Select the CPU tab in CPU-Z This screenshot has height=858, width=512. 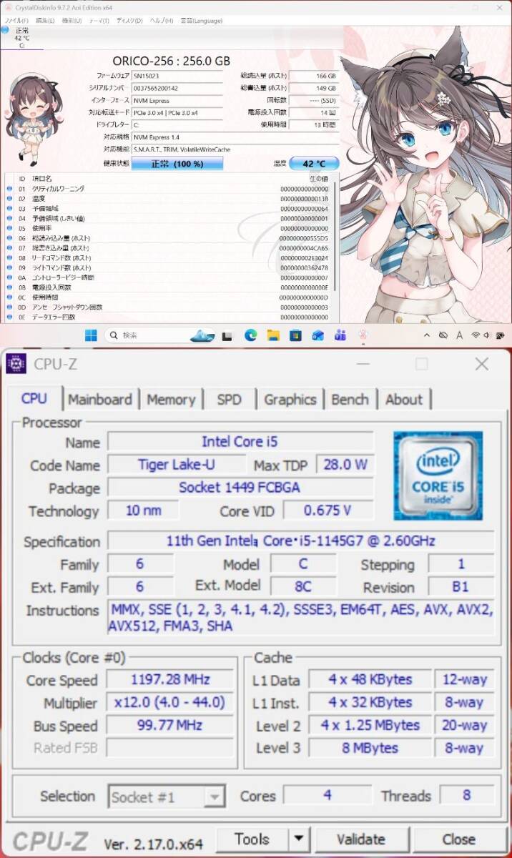click(x=34, y=398)
